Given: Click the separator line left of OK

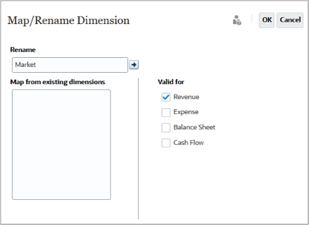Looking at the screenshot, I should (x=252, y=19).
